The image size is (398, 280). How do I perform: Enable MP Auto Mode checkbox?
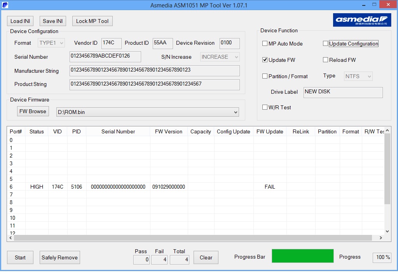point(265,44)
